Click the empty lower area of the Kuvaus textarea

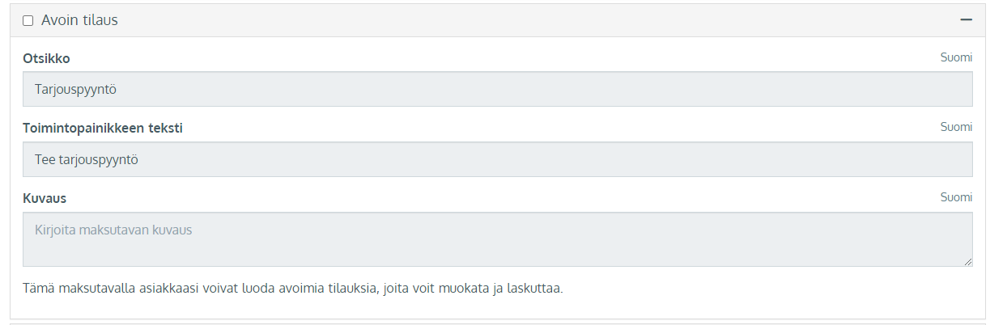pos(497,252)
